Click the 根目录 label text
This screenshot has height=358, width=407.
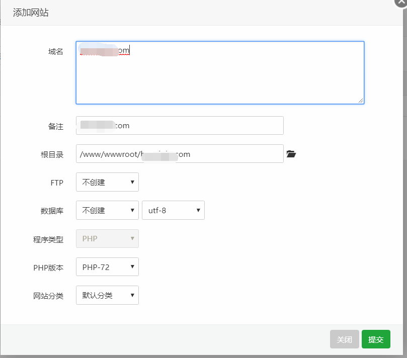point(52,154)
